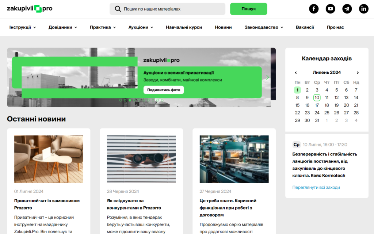Go to previous month in calendar
Viewport: 374px width, 234px height.
(296, 73)
